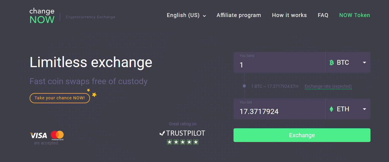
Task: Expand the BTC currency dropdown arrow
Action: tap(364, 63)
